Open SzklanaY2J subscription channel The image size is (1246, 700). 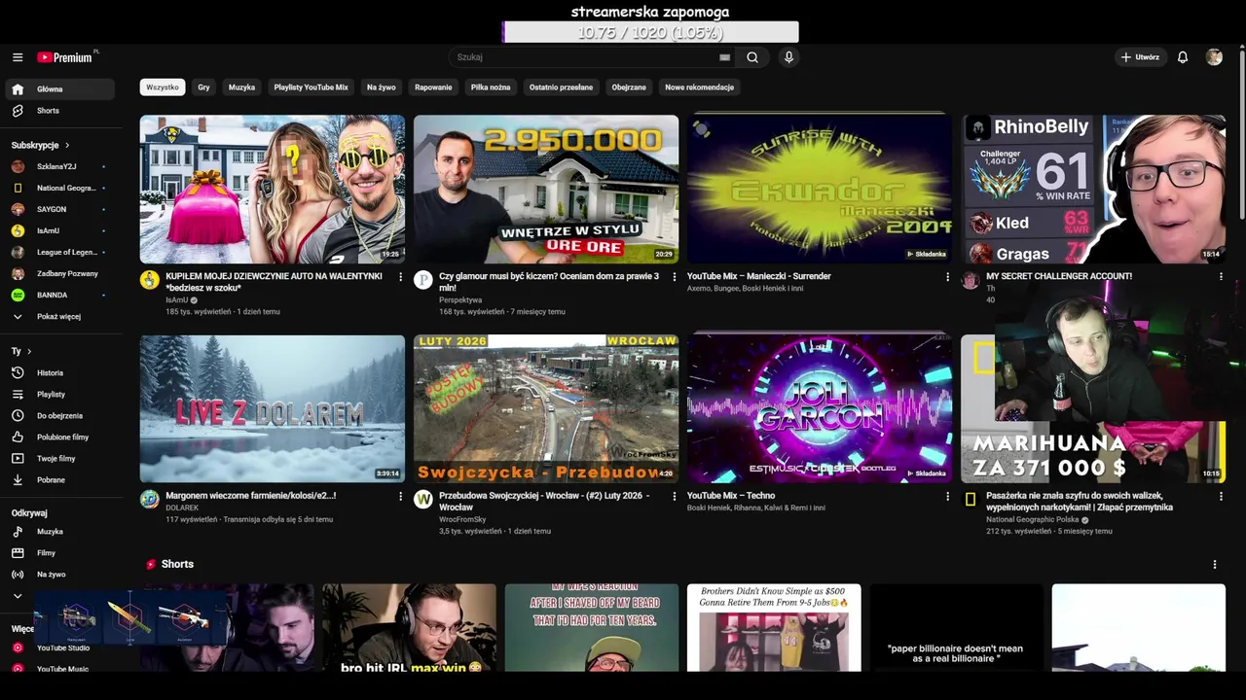click(x=59, y=166)
